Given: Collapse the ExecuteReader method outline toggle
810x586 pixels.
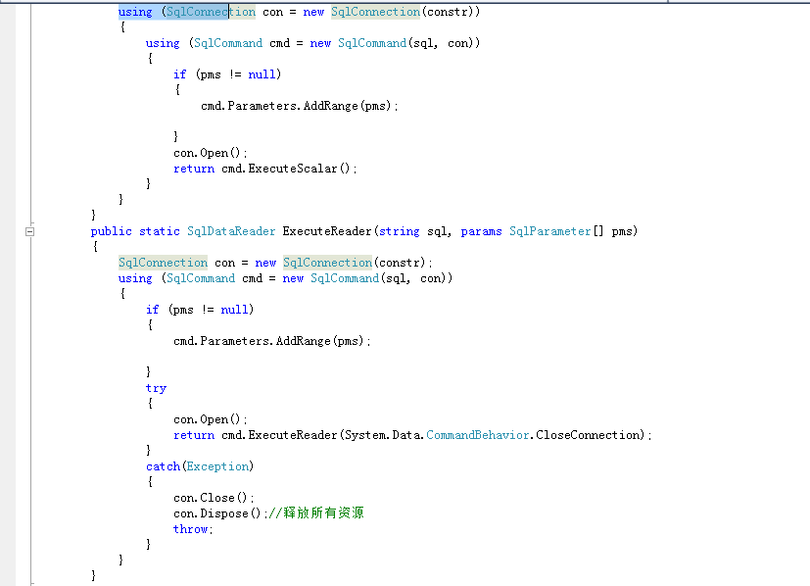Looking at the screenshot, I should click(30, 231).
